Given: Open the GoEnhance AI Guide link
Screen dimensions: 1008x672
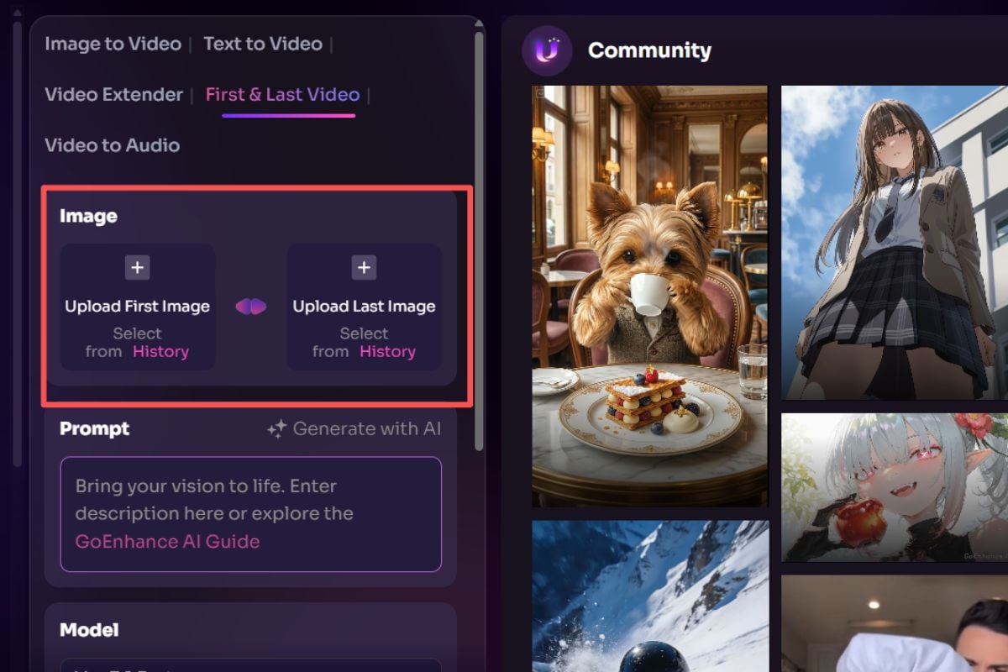Looking at the screenshot, I should point(167,542).
